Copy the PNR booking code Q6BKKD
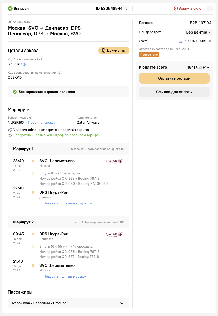 pyautogui.click(x=24, y=64)
